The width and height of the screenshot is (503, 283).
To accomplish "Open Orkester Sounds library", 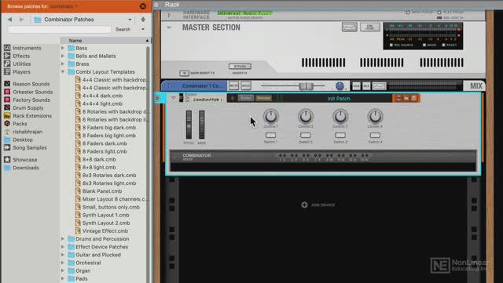I will pyautogui.click(x=32, y=92).
